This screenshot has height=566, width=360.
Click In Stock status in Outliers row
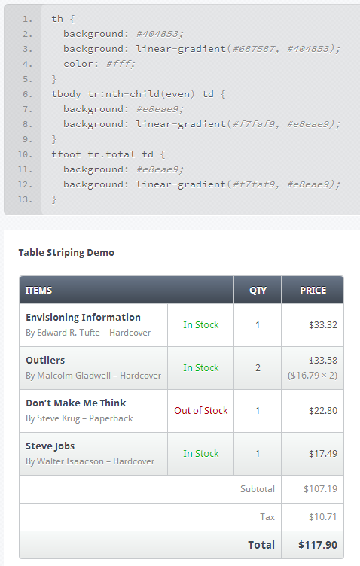(201, 368)
